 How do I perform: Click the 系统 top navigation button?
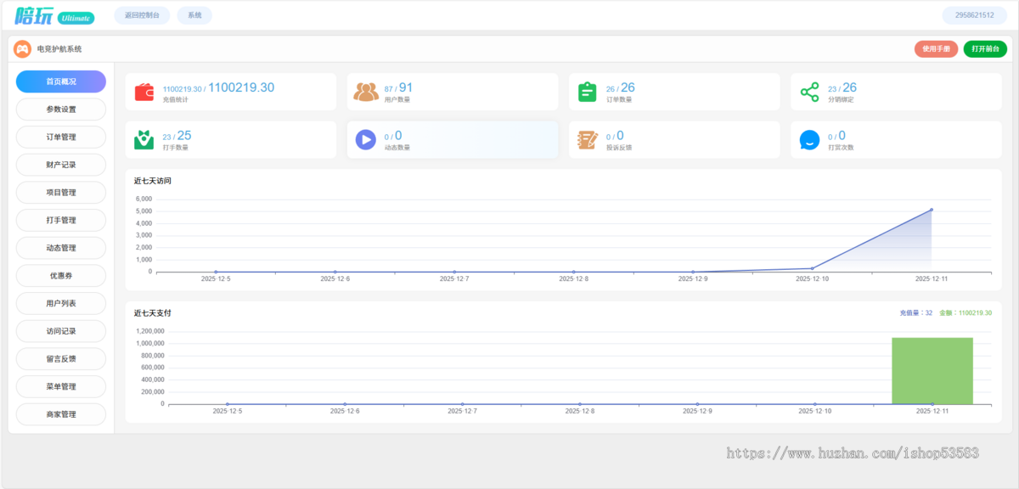[194, 15]
